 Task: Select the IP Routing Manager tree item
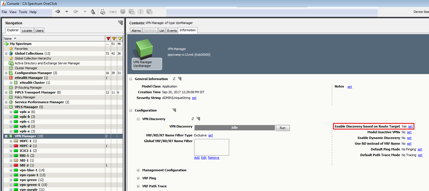28,87
